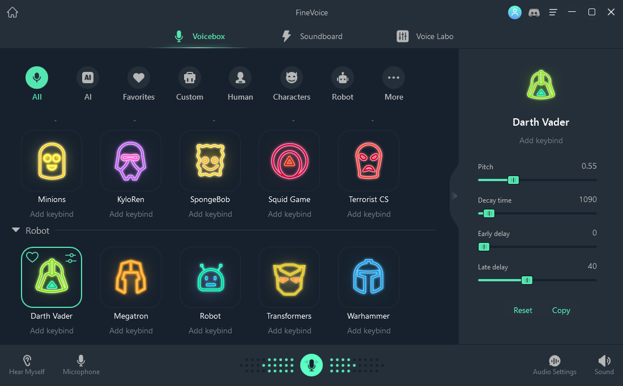Open the More categories button
The width and height of the screenshot is (623, 386).
(x=394, y=84)
